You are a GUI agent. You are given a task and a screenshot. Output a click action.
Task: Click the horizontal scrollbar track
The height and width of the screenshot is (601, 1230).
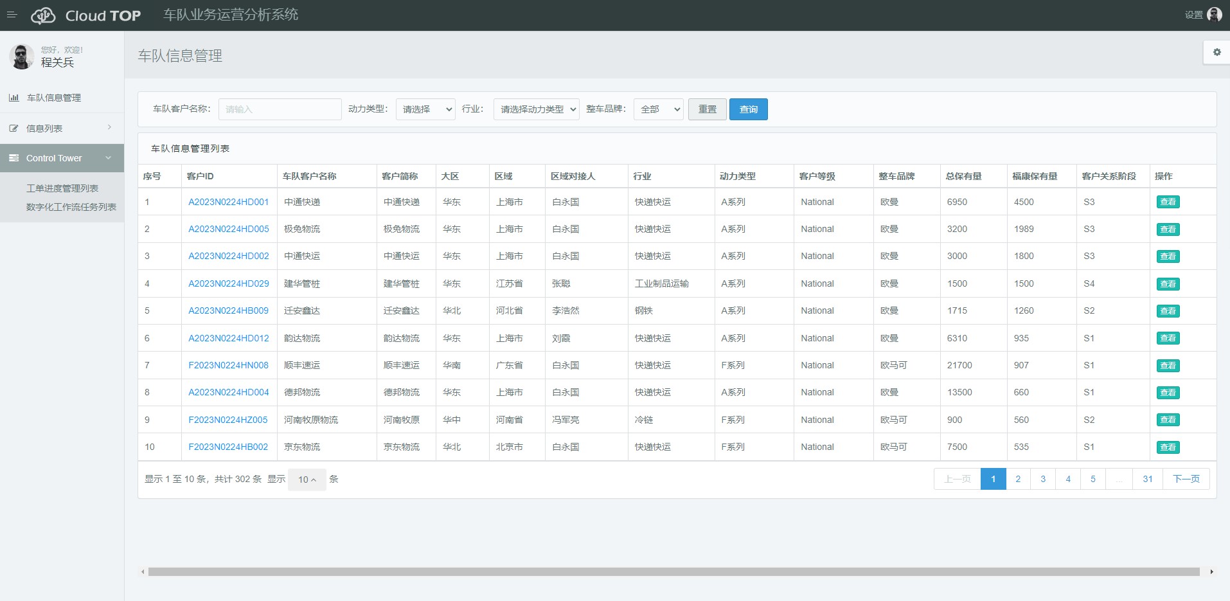point(674,571)
